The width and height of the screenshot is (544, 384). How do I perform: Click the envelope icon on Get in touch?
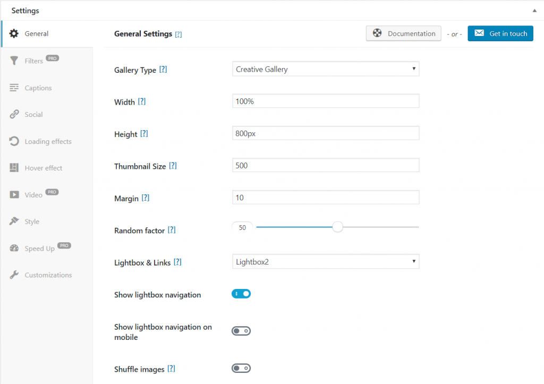(x=479, y=33)
